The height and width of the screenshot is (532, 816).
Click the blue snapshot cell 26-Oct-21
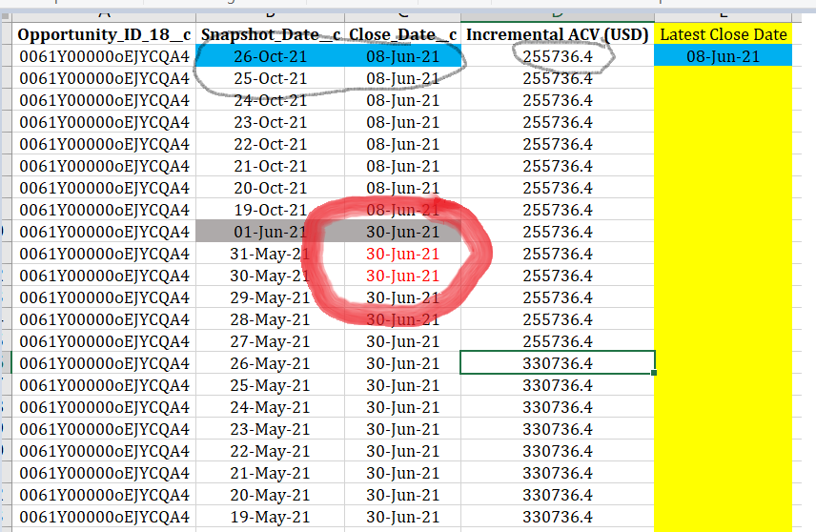[270, 56]
